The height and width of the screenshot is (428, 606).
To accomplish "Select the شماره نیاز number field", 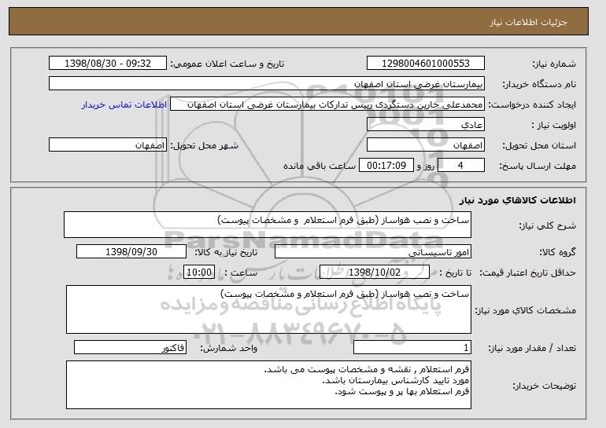I will [426, 64].
